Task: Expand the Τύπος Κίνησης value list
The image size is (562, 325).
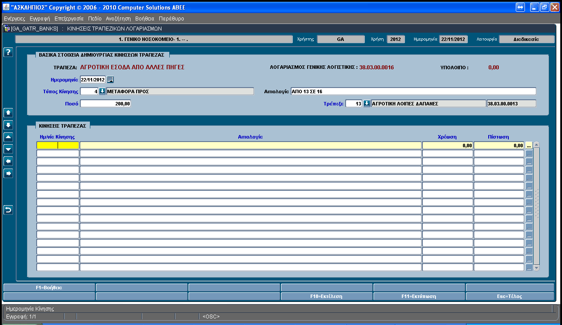Action: [x=102, y=91]
